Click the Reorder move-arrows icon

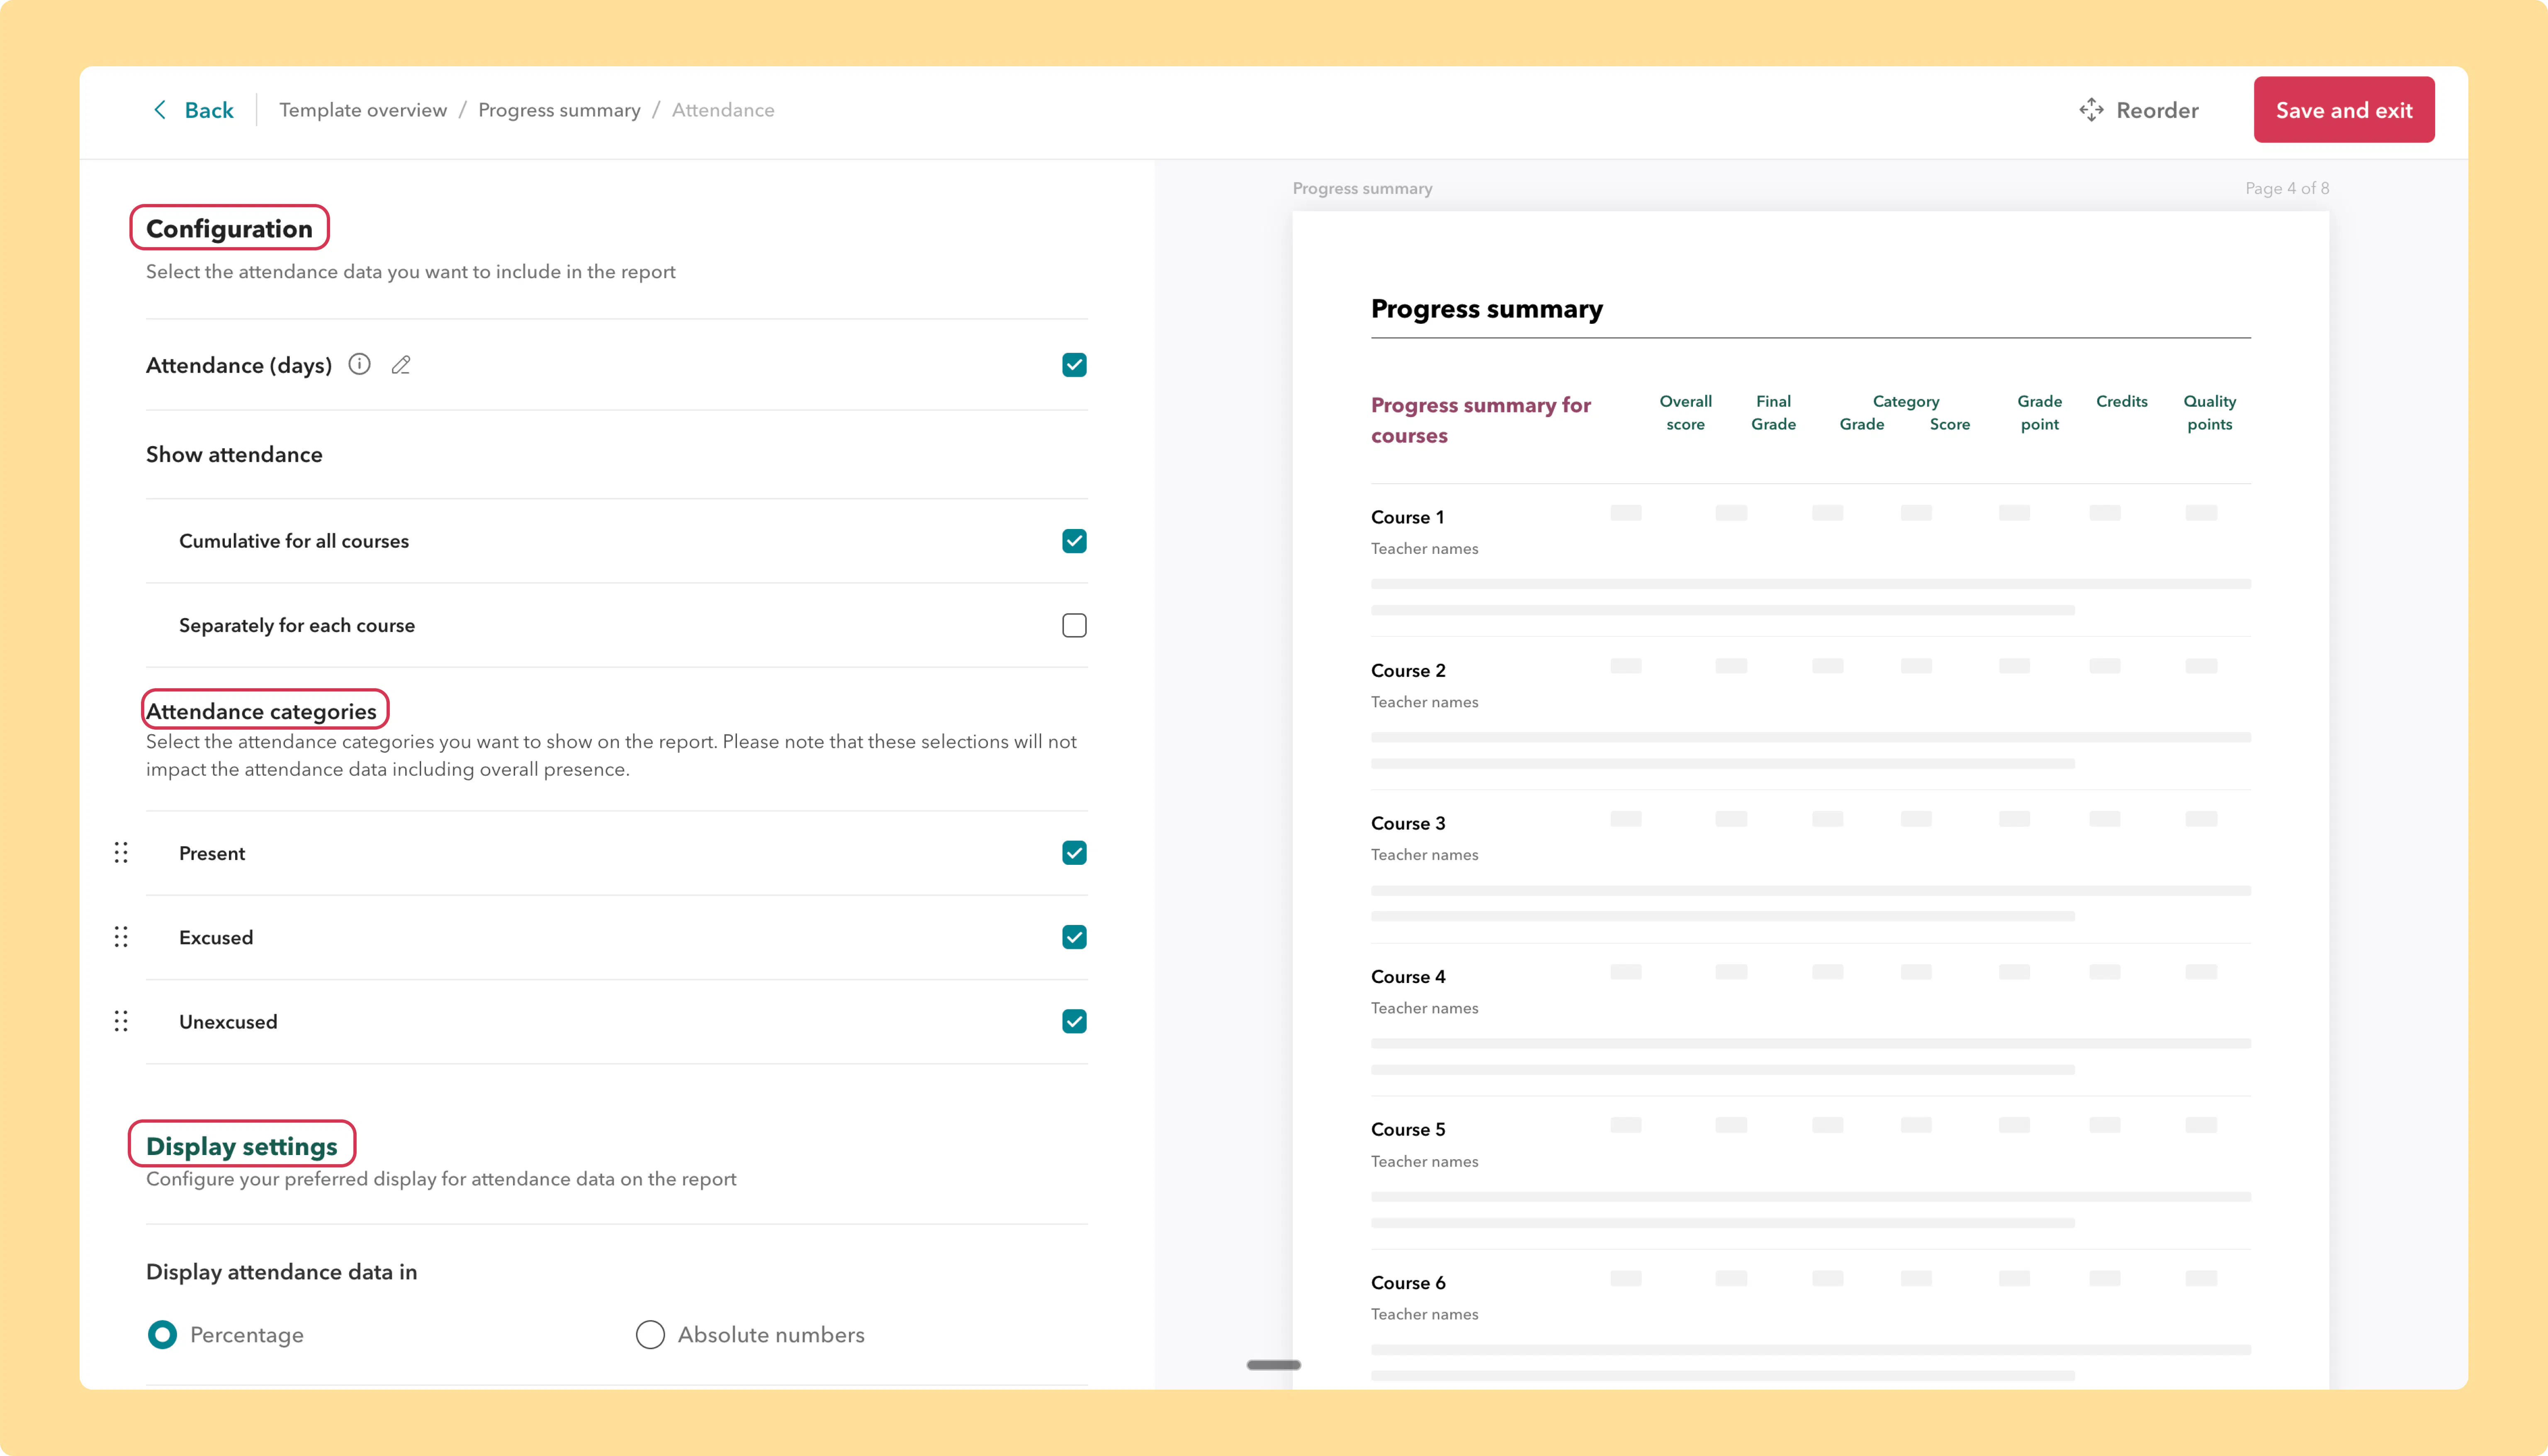(x=2091, y=110)
